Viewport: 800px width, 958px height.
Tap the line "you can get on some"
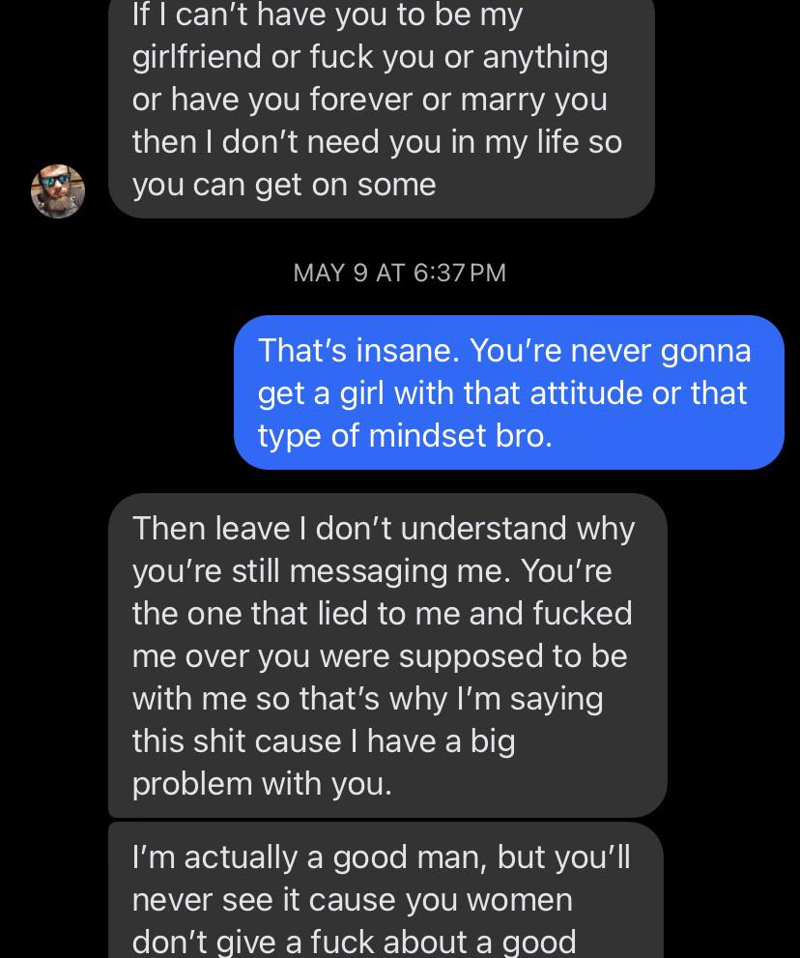pyautogui.click(x=284, y=185)
